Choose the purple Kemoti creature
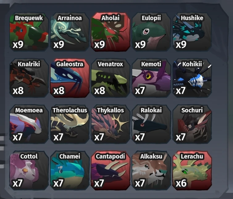 click(151, 78)
